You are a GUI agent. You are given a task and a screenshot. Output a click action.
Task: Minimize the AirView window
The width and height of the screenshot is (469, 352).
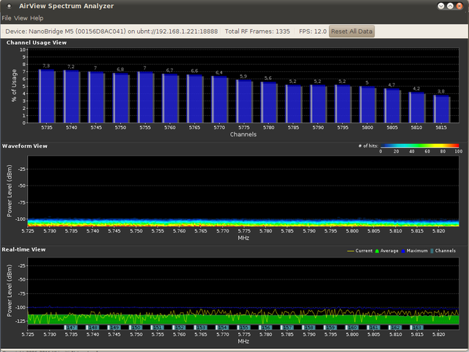click(x=441, y=6)
